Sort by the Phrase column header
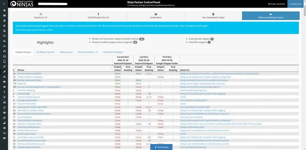The width and height of the screenshot is (306, 150). click(x=21, y=70)
